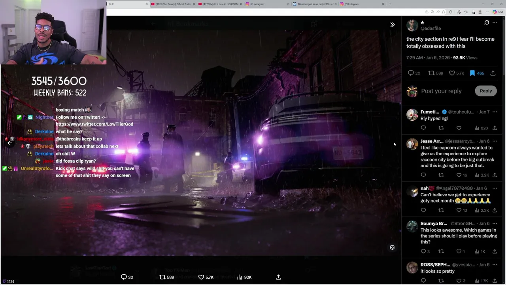Image resolution: width=506 pixels, height=285 pixels.
Task: View 2.2K analytics on Jesse Arr's comment
Action: click(x=481, y=175)
